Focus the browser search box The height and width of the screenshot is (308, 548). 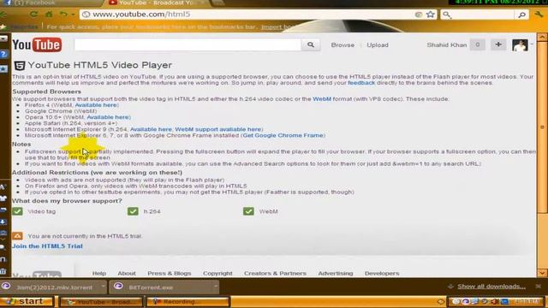coord(483,15)
